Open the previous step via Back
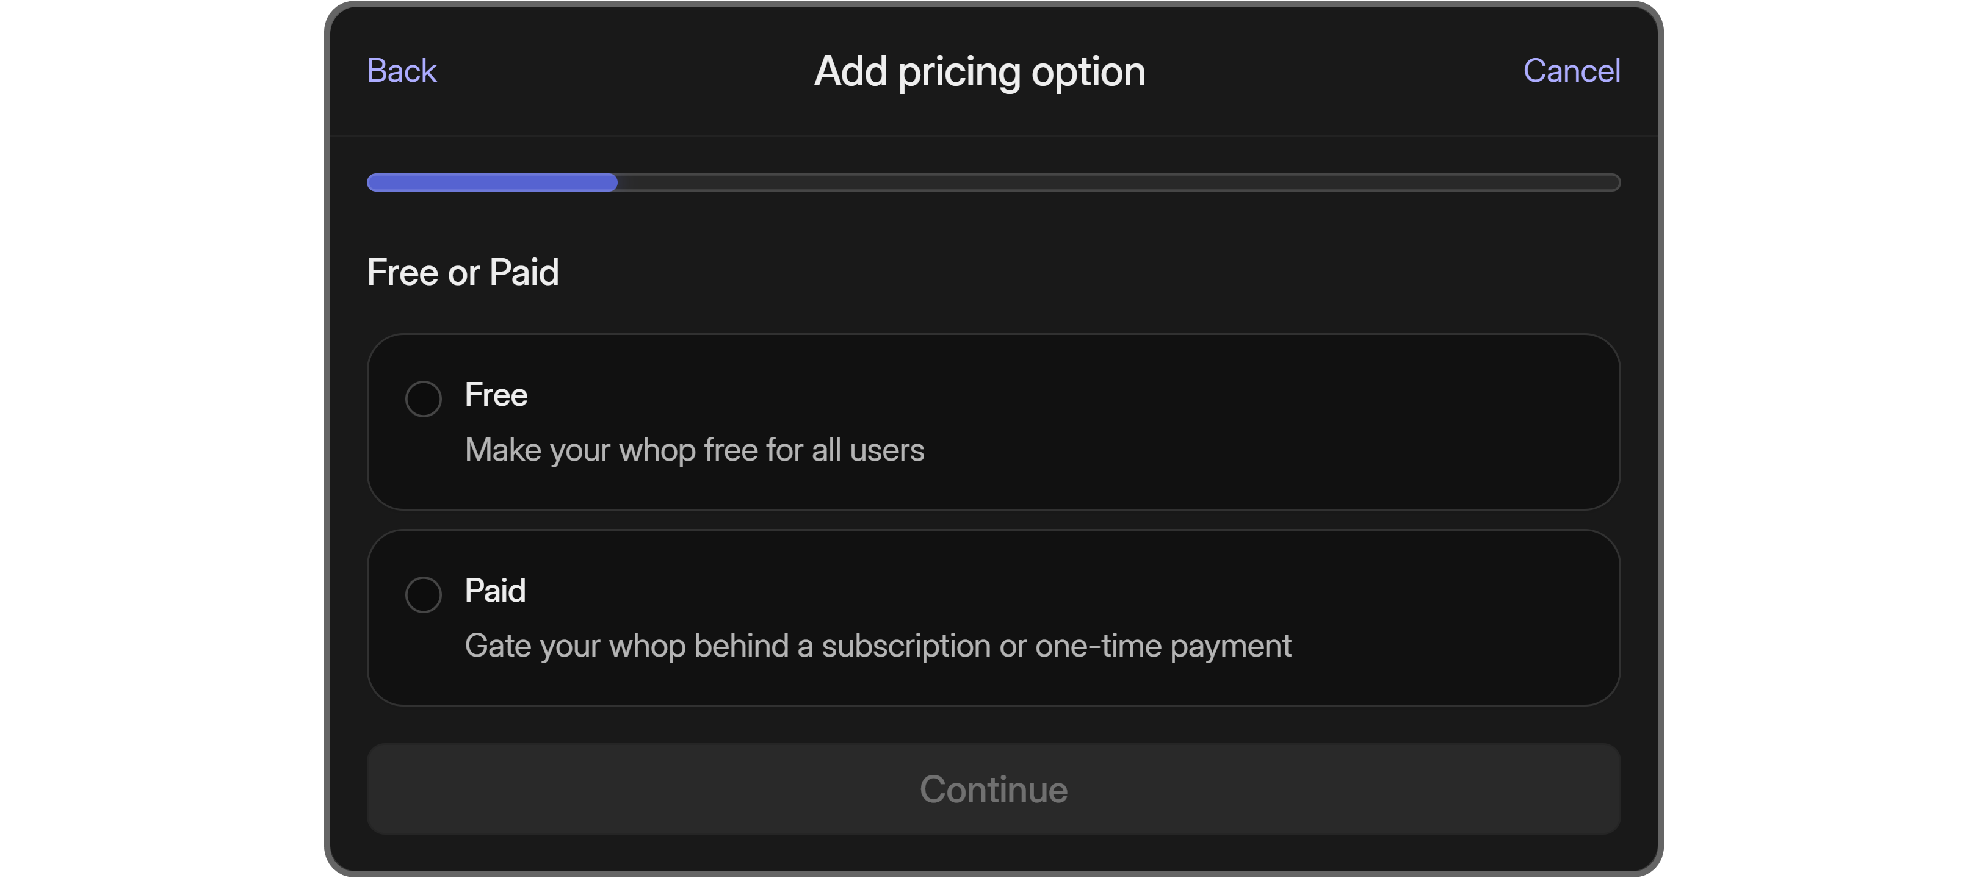This screenshot has width=1988, height=878. 401,70
